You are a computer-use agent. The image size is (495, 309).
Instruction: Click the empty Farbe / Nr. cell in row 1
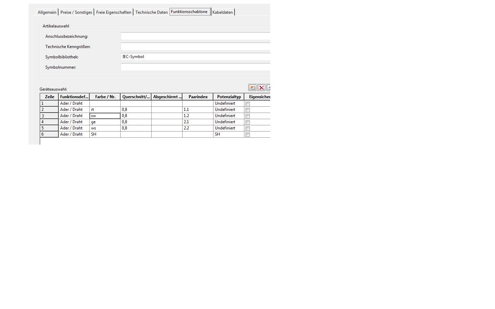(105, 103)
